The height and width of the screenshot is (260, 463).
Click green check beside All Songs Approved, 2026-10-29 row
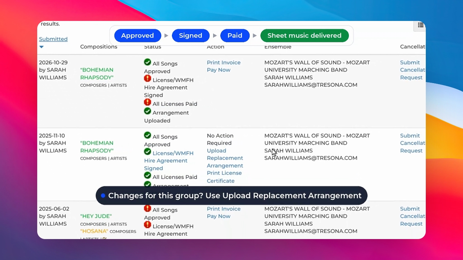pos(147,62)
